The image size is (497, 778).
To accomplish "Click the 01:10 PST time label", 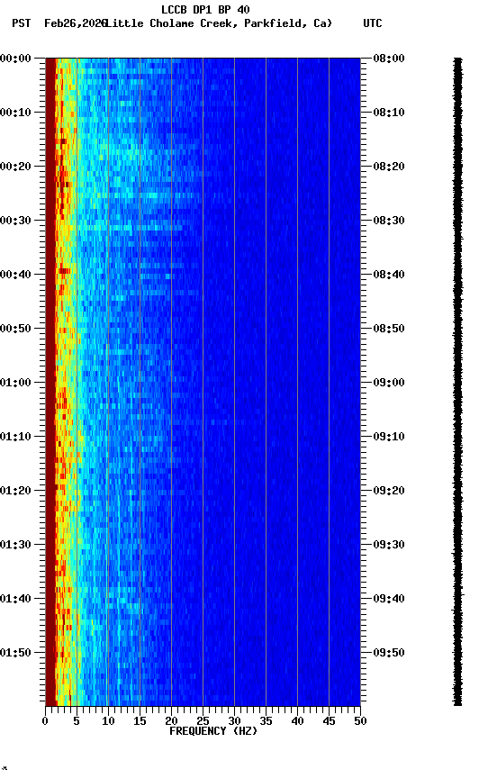I will (x=15, y=437).
